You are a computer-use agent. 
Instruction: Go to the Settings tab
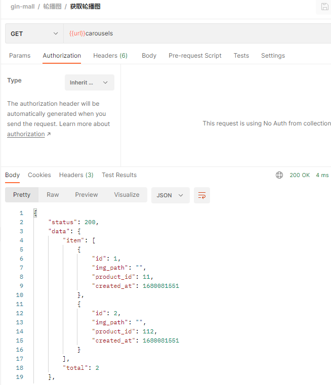click(273, 56)
